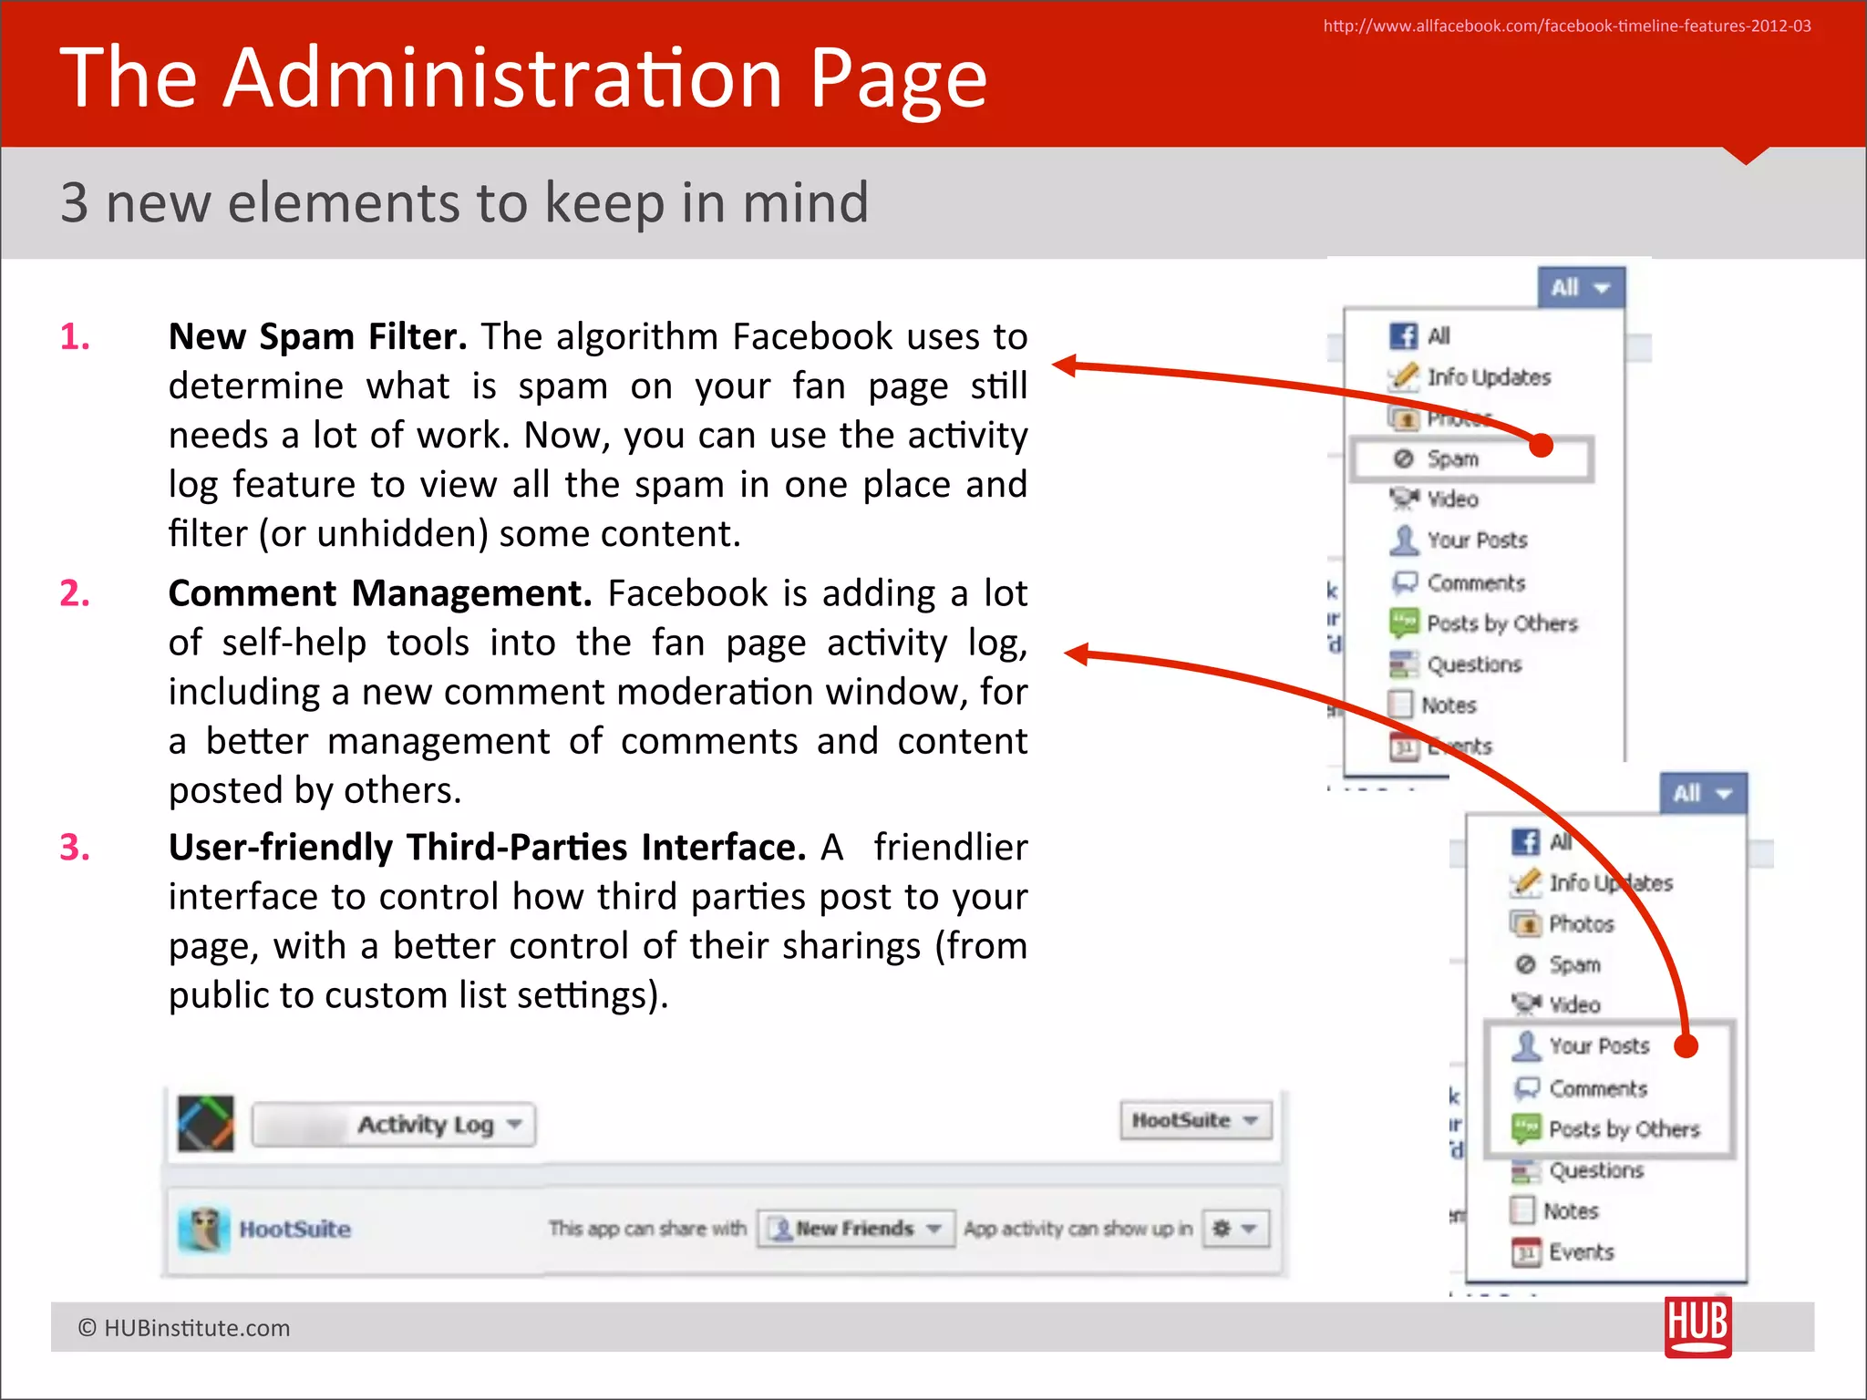Select Comments in the upper filter menu
Screen dimensions: 1867x1400
coord(1477,582)
